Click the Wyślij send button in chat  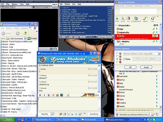click(44, 114)
